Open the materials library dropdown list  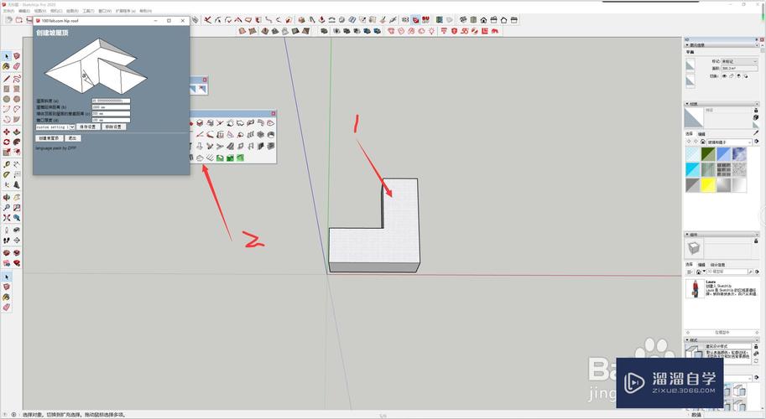click(x=729, y=142)
